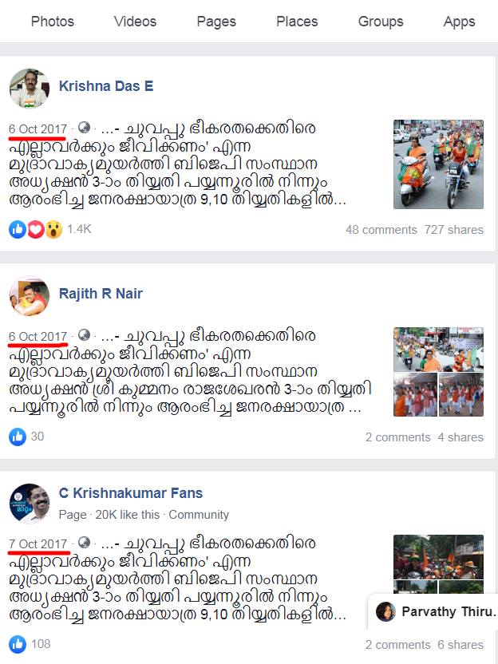The image size is (498, 664).
Task: View 48 comments on first post
Action: 381,230
